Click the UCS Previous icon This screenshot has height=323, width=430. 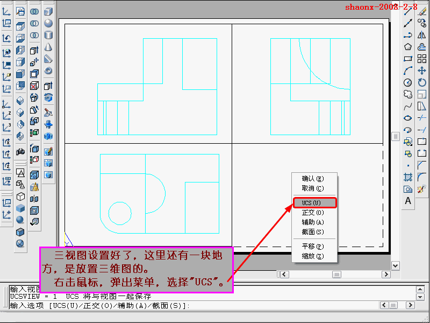tap(6, 38)
